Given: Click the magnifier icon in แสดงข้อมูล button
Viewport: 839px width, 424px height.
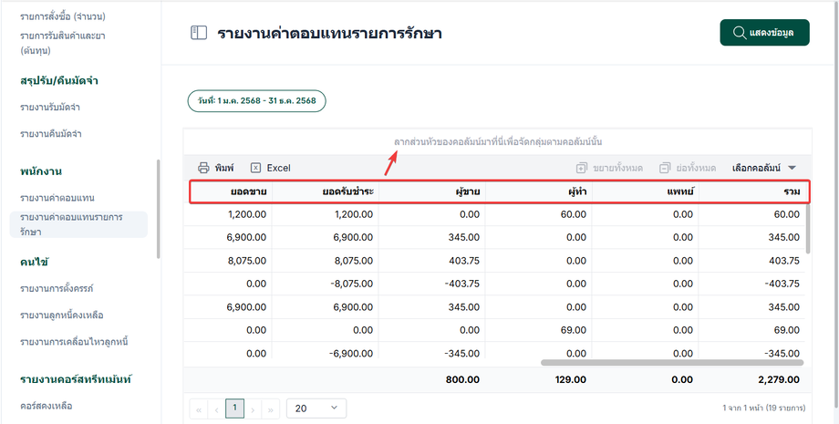Looking at the screenshot, I should (x=739, y=33).
